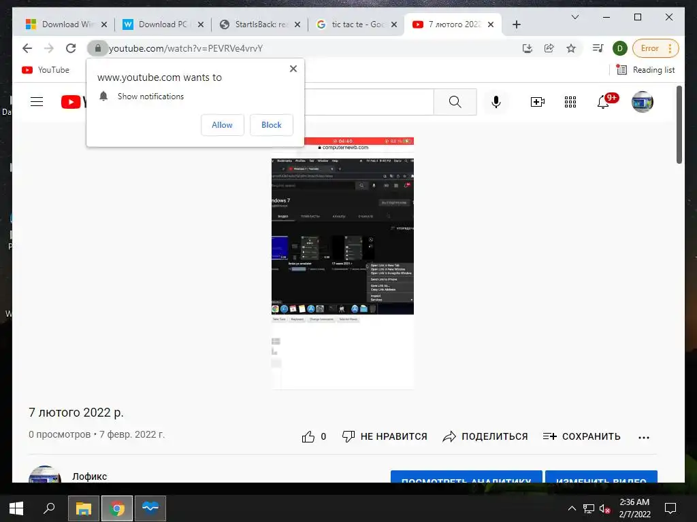Like the video with thumbs up
Screen dimensions: 697x522
(314, 437)
